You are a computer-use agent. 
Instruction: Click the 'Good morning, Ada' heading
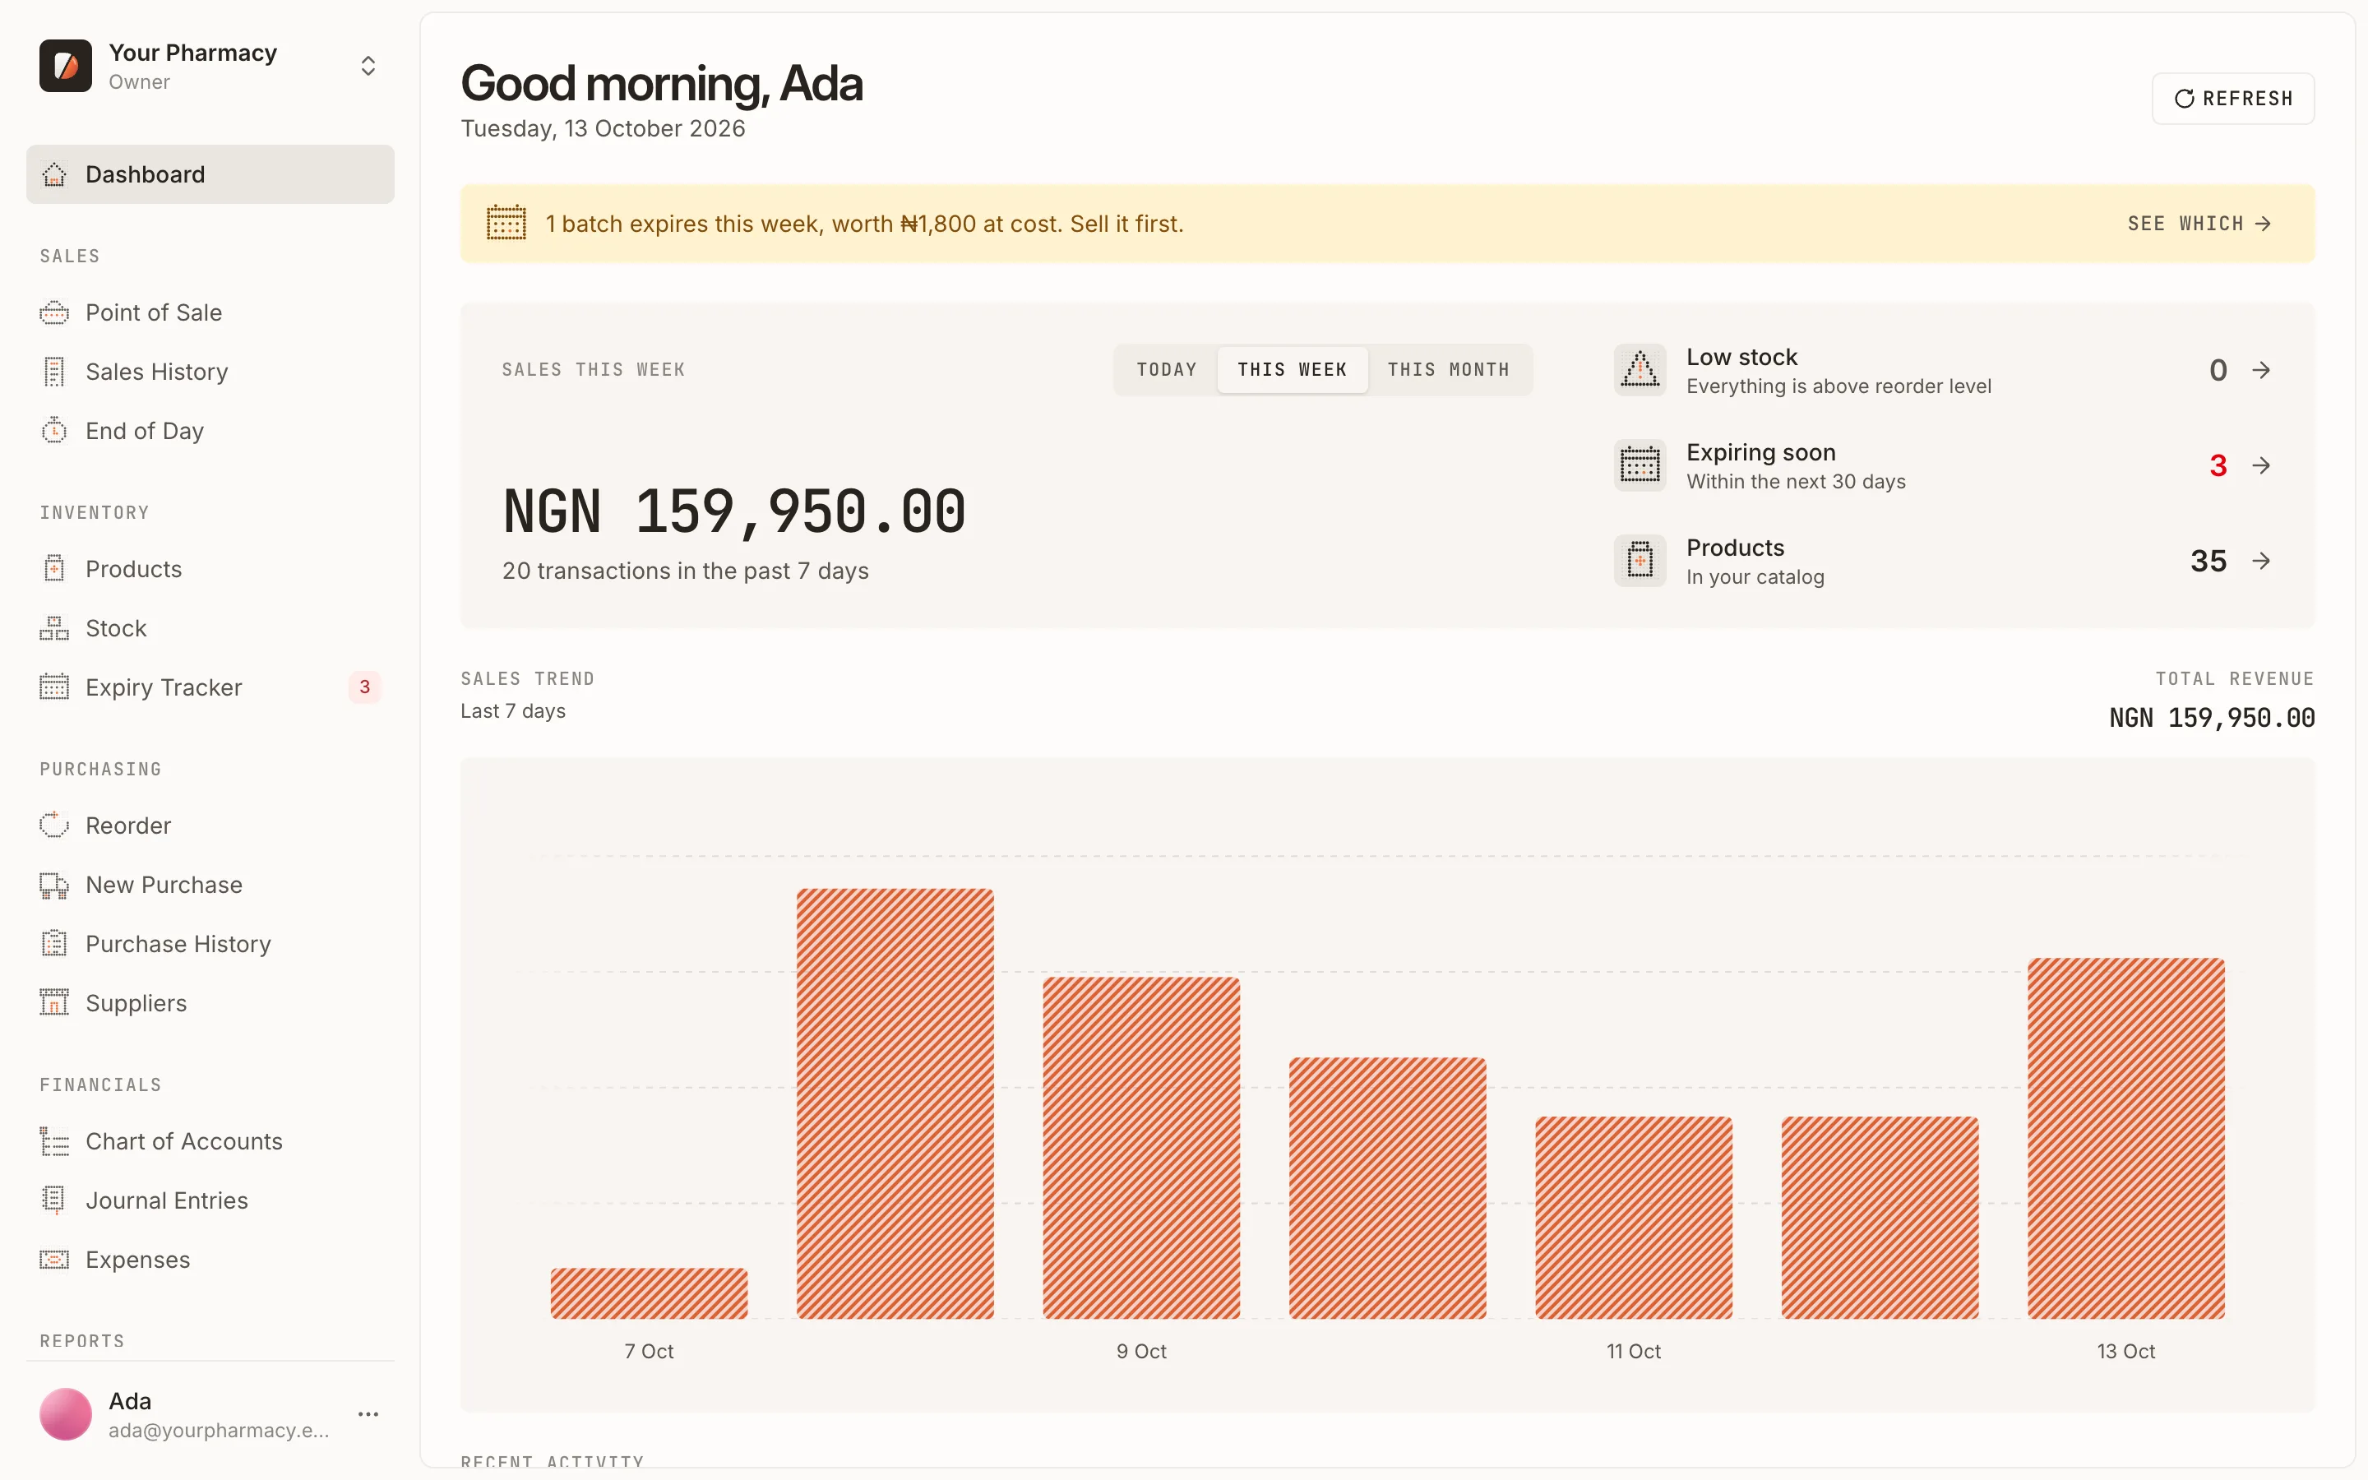(x=661, y=83)
